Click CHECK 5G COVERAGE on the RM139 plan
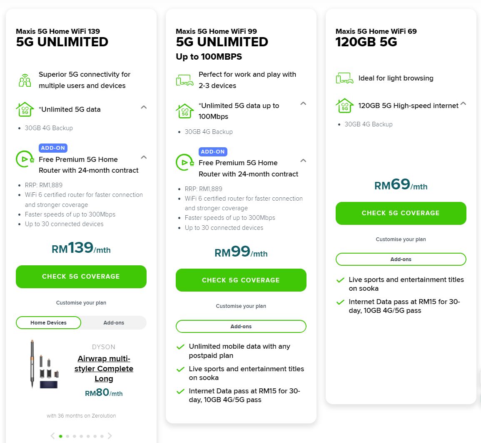Viewport: 481px width, 443px height. click(x=81, y=277)
